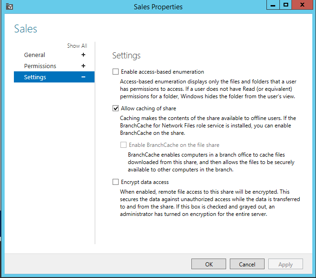This screenshot has width=316, height=278.
Task: Click Enable BranchCache on the file share checkbox
Action: click(123, 145)
